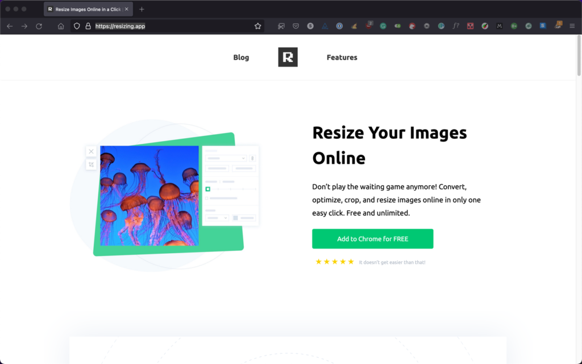Go to the browser home page
This screenshot has height=364, width=582.
(x=61, y=26)
